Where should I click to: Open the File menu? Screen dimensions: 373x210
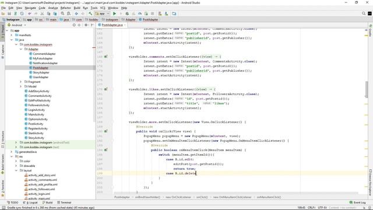[3, 8]
